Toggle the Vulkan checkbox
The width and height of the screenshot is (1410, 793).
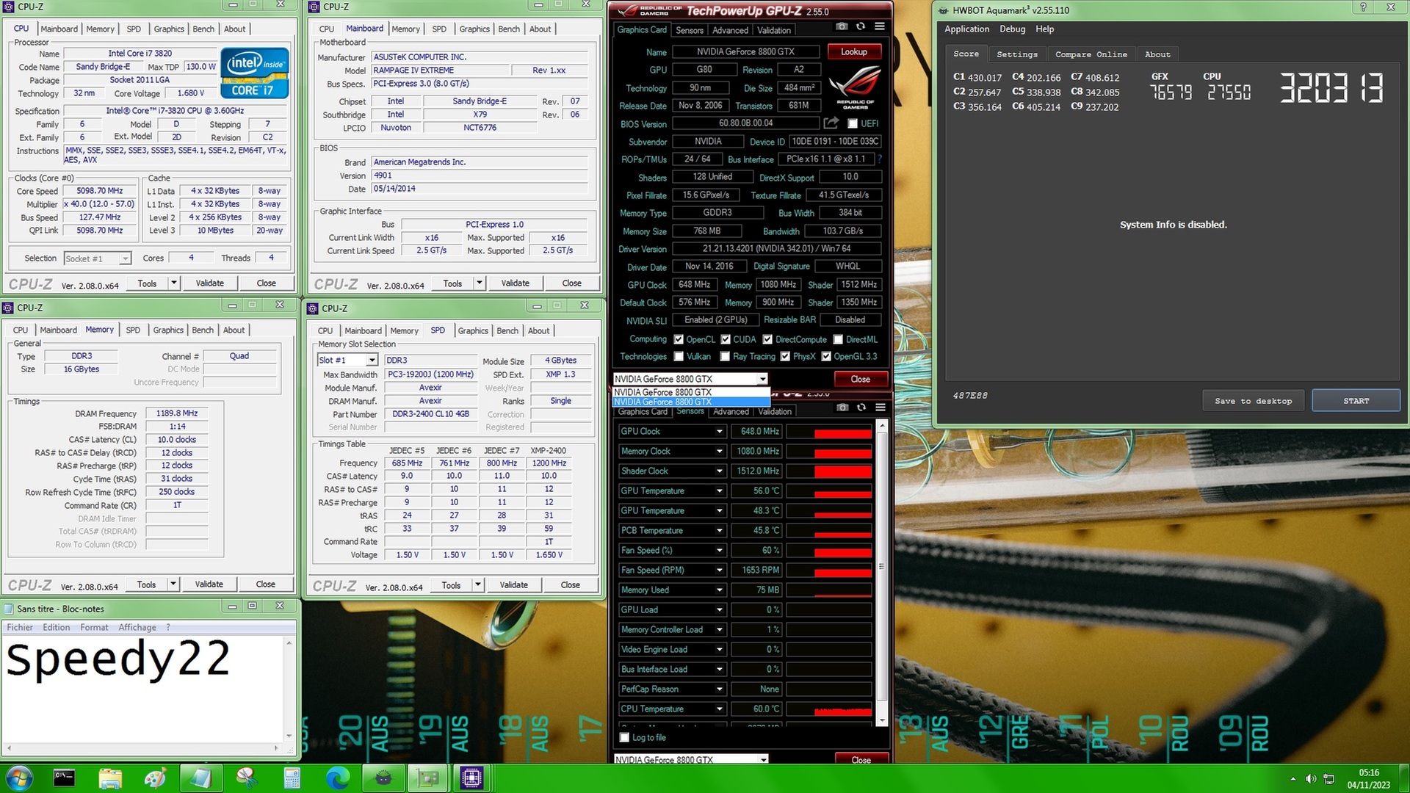(x=679, y=356)
